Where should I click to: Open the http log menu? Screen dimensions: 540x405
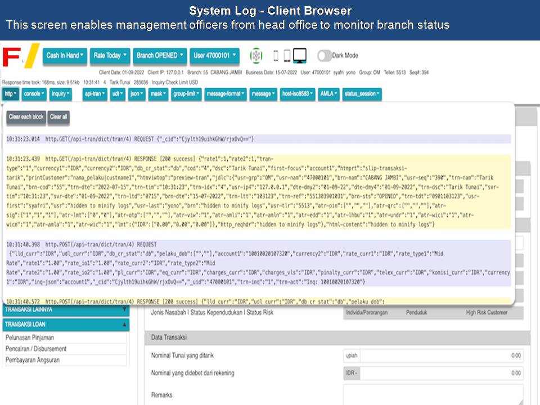coord(11,94)
